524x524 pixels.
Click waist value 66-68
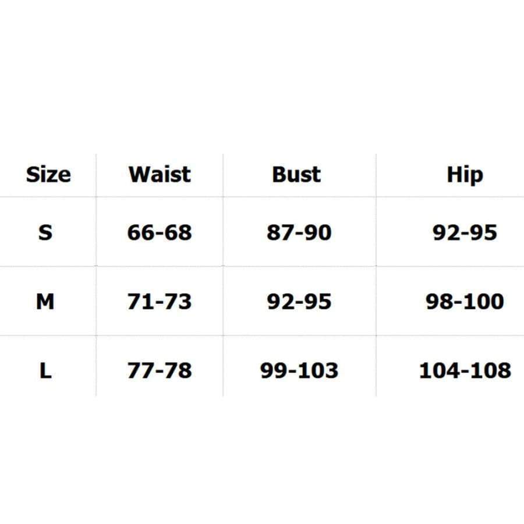pyautogui.click(x=160, y=232)
